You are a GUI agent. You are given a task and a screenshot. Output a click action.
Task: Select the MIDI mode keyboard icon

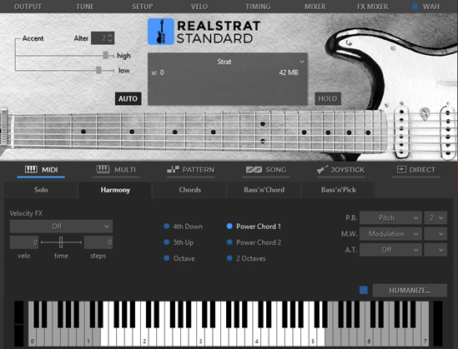coord(31,169)
